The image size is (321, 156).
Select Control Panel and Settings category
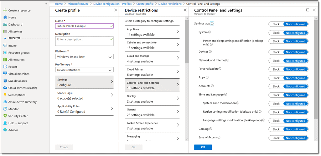pos(152,85)
